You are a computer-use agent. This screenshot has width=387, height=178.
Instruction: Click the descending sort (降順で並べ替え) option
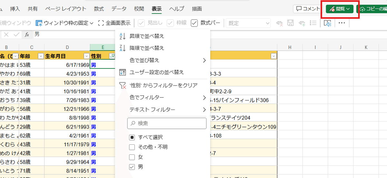coord(147,48)
